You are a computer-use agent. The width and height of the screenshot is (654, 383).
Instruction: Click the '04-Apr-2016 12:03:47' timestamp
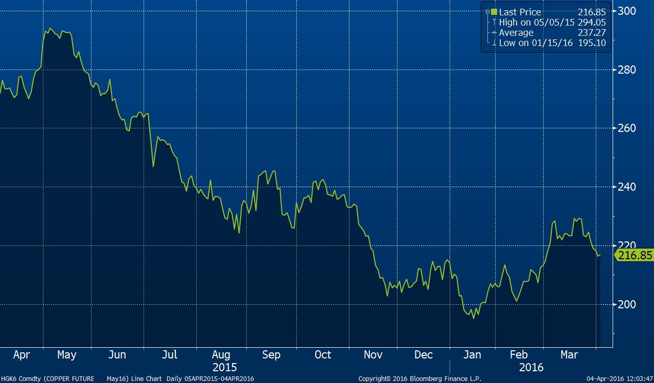[x=620, y=379]
